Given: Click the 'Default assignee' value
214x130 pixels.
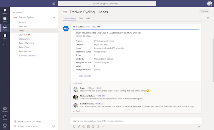Looking at the screenshot, I should [102, 62].
